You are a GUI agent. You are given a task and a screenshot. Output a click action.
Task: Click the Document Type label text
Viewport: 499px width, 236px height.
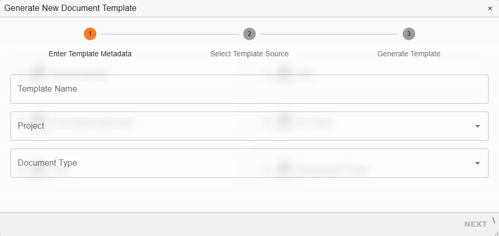click(47, 163)
